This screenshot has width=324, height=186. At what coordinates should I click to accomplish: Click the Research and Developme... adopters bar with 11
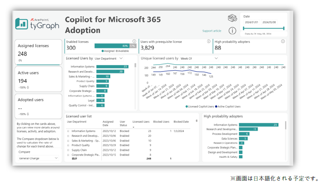pos(248,129)
